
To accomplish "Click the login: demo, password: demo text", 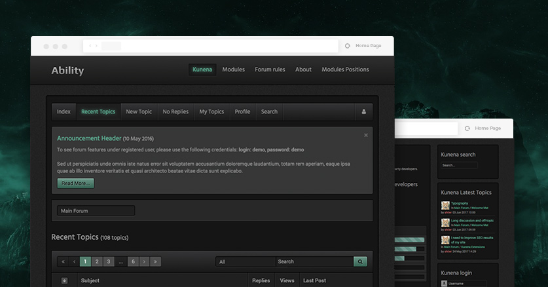I will coord(271,149).
